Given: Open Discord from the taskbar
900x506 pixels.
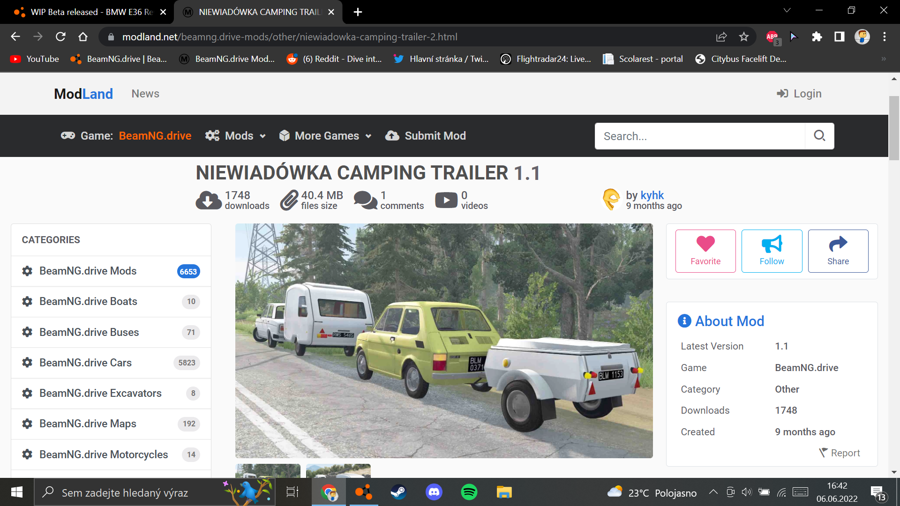Looking at the screenshot, I should pos(434,492).
